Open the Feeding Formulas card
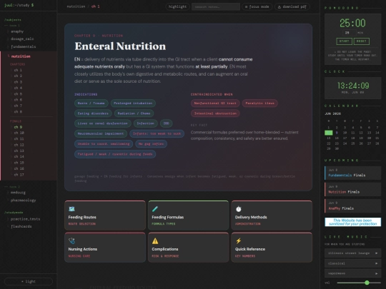The height and width of the screenshot is (289, 386). (x=188, y=216)
